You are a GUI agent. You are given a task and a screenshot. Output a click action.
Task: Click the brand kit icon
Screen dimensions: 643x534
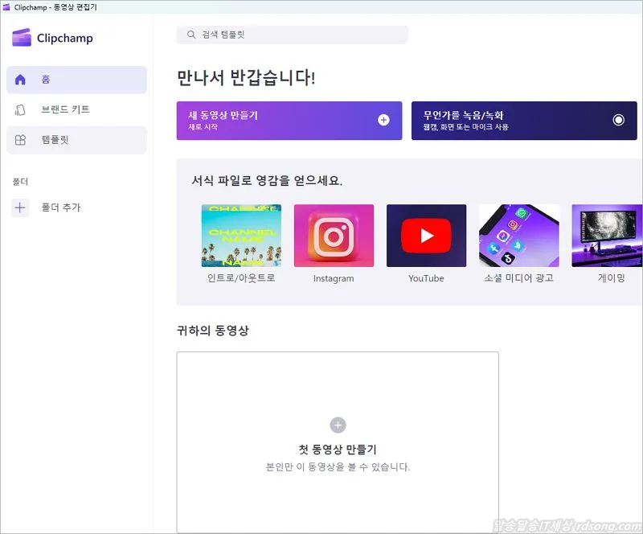[21, 109]
